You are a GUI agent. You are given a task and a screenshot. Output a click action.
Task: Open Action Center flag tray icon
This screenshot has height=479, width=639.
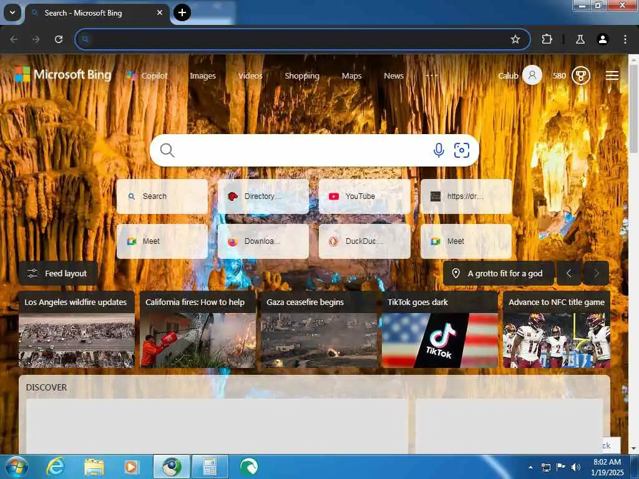[561, 467]
